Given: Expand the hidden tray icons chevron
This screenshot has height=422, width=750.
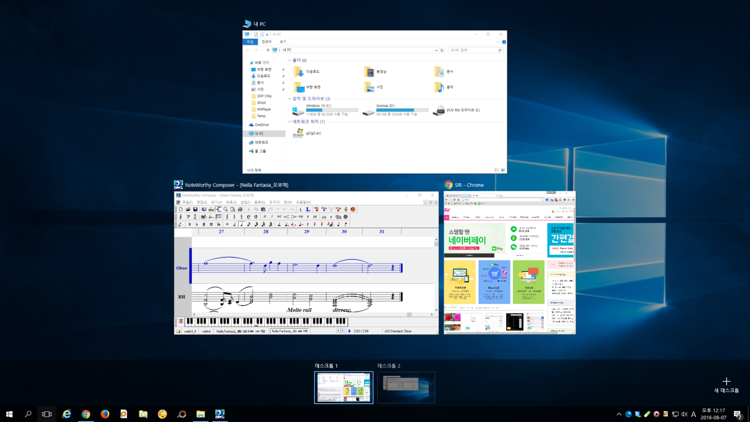Looking at the screenshot, I should [x=619, y=414].
